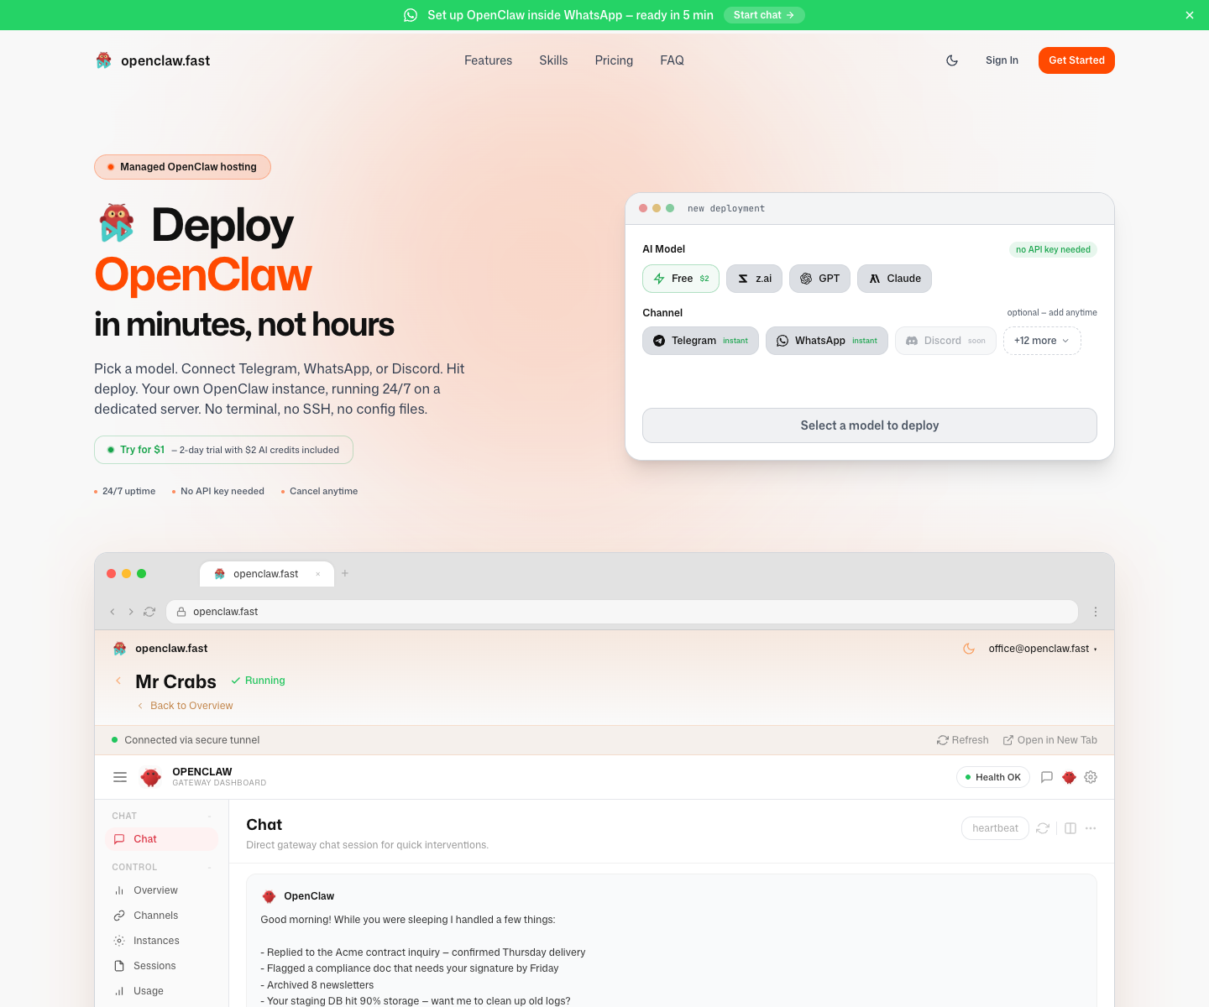The width and height of the screenshot is (1209, 1007).
Task: Click the red OpenClaw gateway logo
Action: (x=151, y=777)
